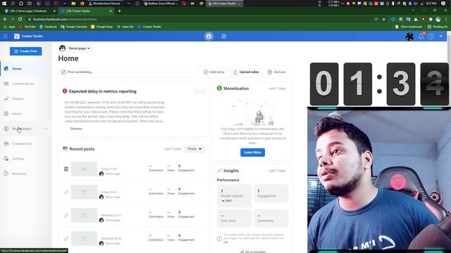
Task: Click the Insights card heading icon
Action: tap(219, 171)
